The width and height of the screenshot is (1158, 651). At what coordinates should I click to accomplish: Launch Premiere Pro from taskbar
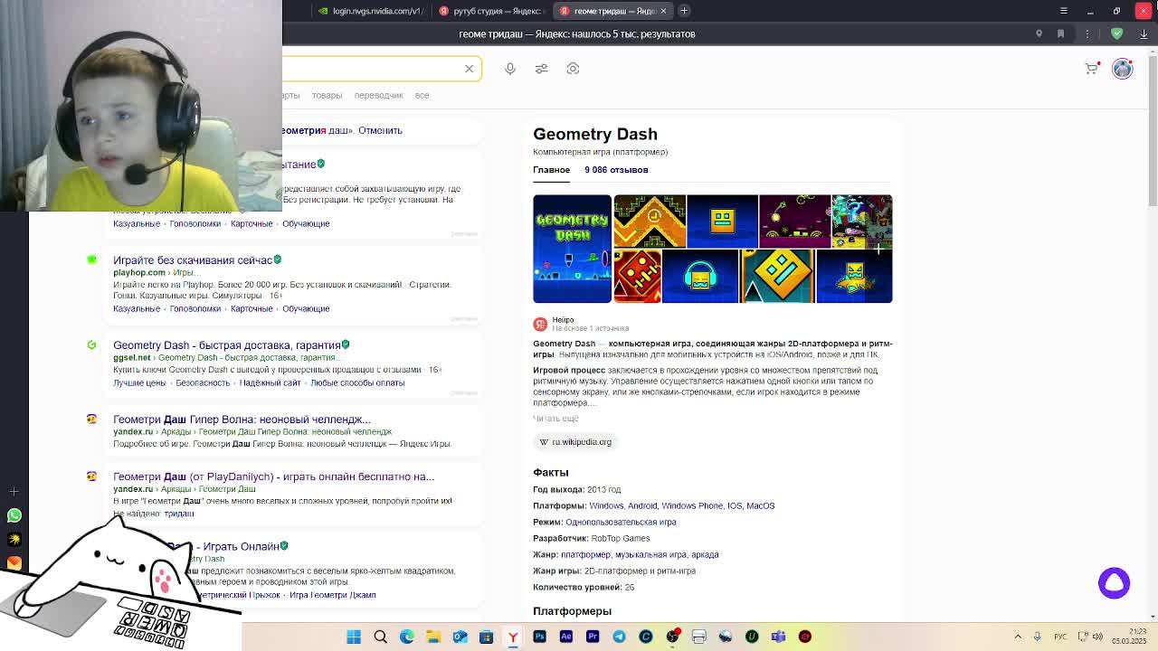coord(593,637)
